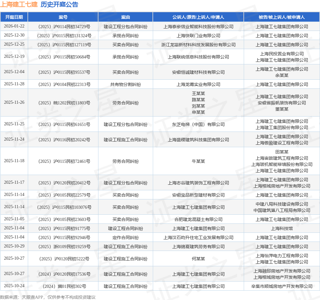Click case number 沪0120民初17536号
The width and height of the screenshot is (320, 300).
(x=72, y=274)
